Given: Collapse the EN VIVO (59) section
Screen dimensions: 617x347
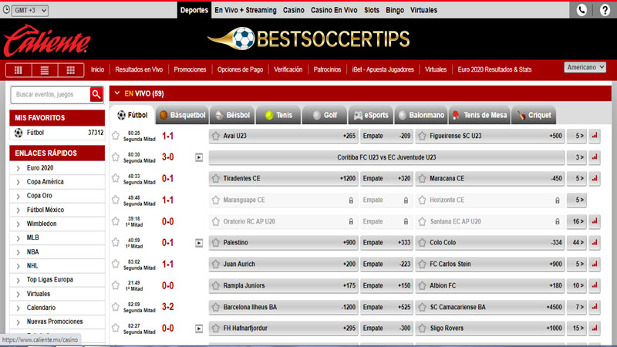Looking at the screenshot, I should coord(117,93).
